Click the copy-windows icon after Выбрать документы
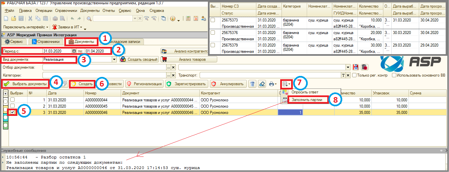 [x=64, y=84]
